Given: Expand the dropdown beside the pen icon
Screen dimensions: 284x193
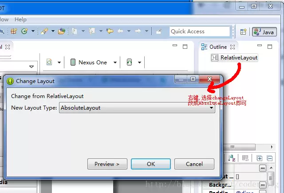Looking at the screenshot, I should point(53,31).
